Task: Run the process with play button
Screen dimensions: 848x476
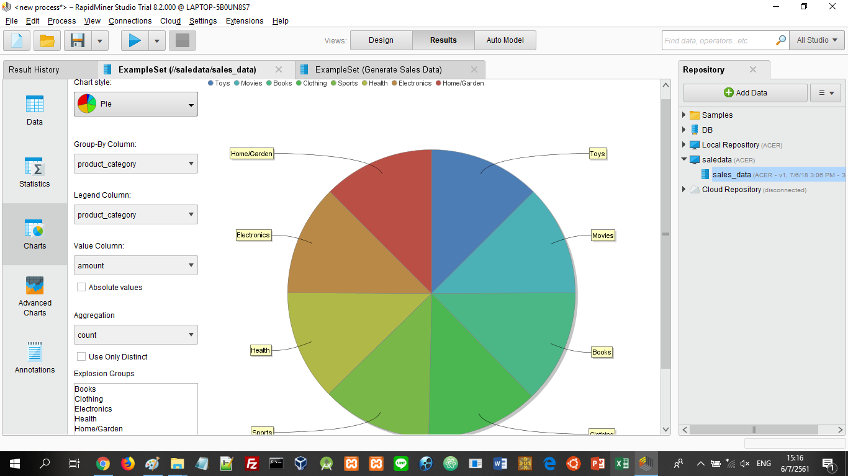Action: (x=135, y=41)
